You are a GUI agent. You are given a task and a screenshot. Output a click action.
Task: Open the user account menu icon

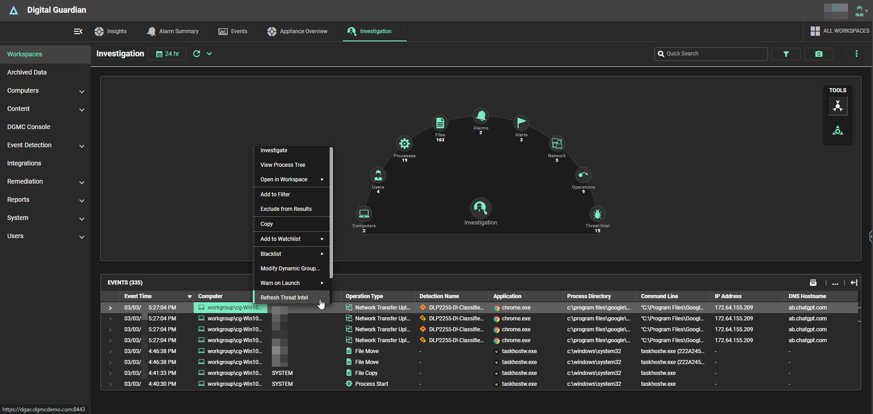(861, 10)
